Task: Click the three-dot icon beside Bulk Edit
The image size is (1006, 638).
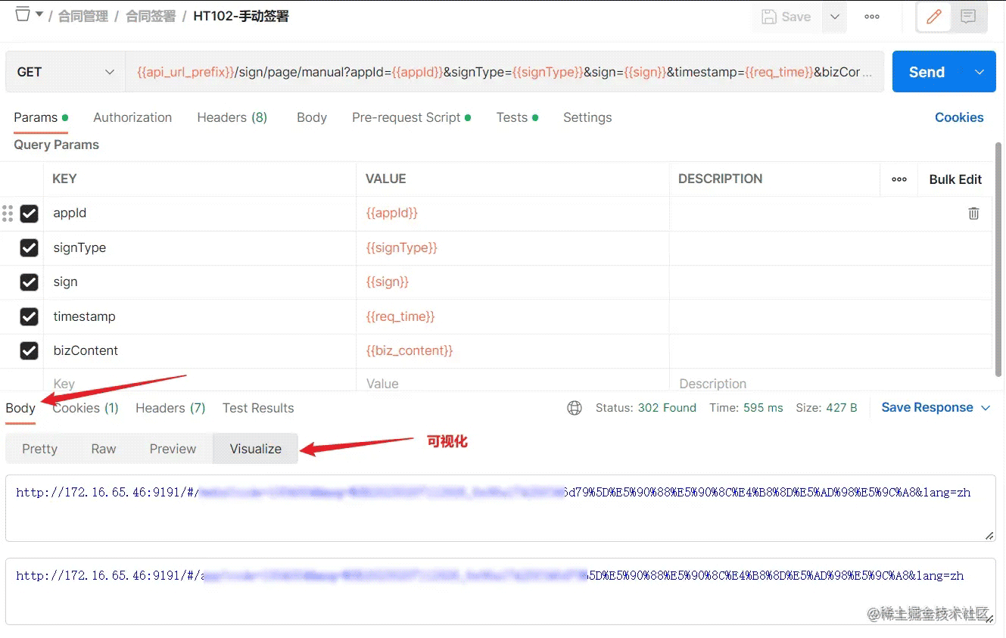Action: [899, 179]
